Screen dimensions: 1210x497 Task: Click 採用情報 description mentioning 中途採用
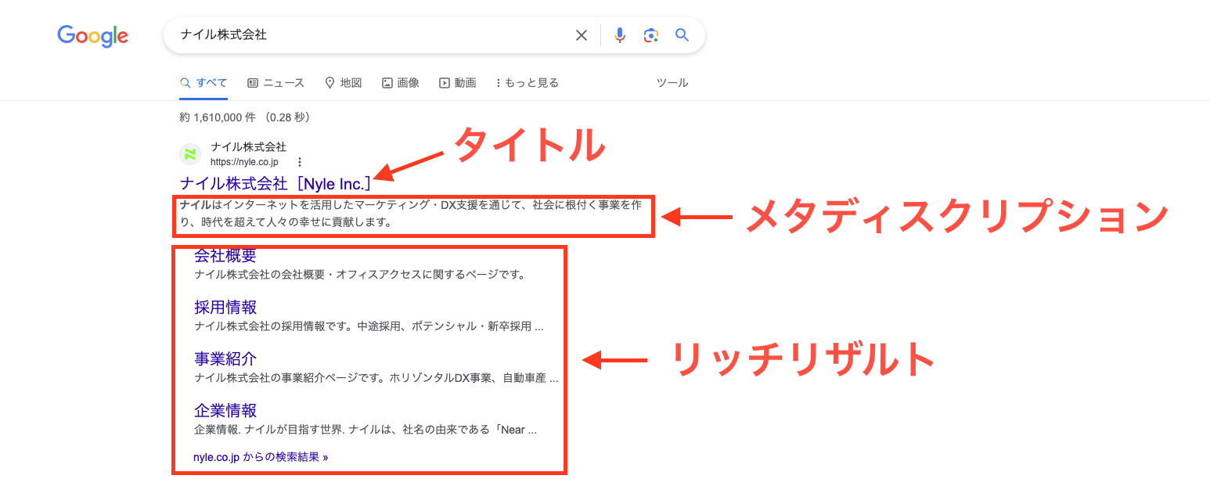point(369,326)
